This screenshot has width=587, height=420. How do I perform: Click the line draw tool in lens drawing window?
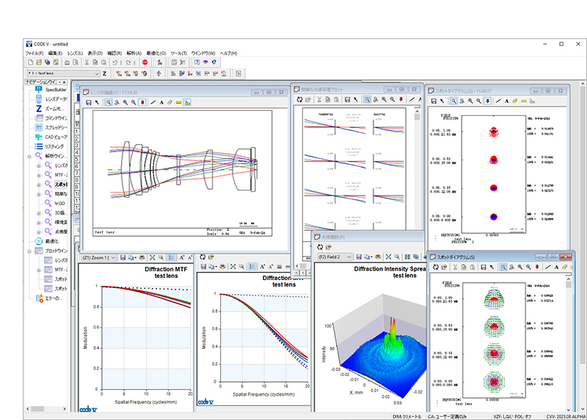tap(153, 103)
